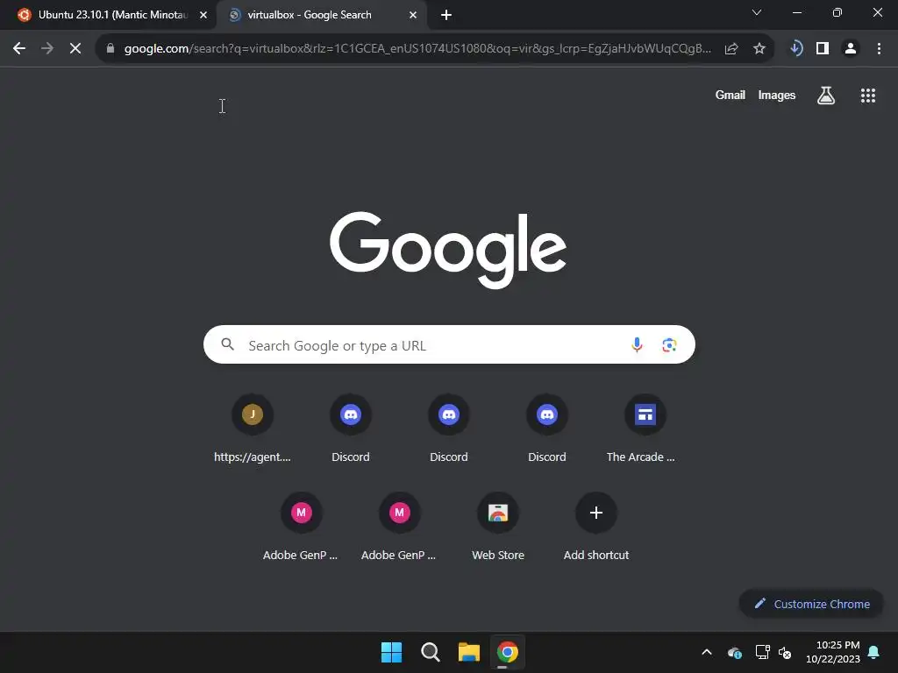Open the https://agent... shortcut
Image resolution: width=898 pixels, height=673 pixels.
pos(252,428)
